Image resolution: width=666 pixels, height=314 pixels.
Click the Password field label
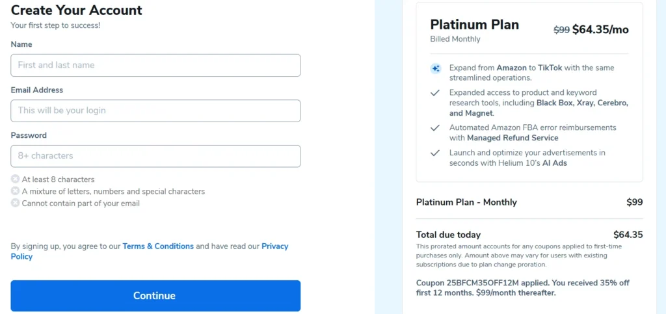tap(29, 135)
